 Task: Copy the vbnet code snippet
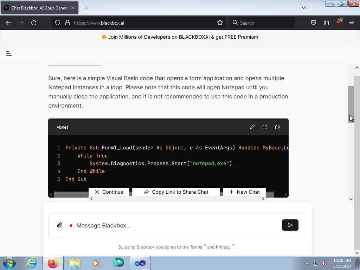click(x=277, y=127)
